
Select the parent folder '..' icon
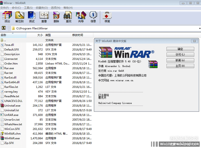click(x=2, y=40)
